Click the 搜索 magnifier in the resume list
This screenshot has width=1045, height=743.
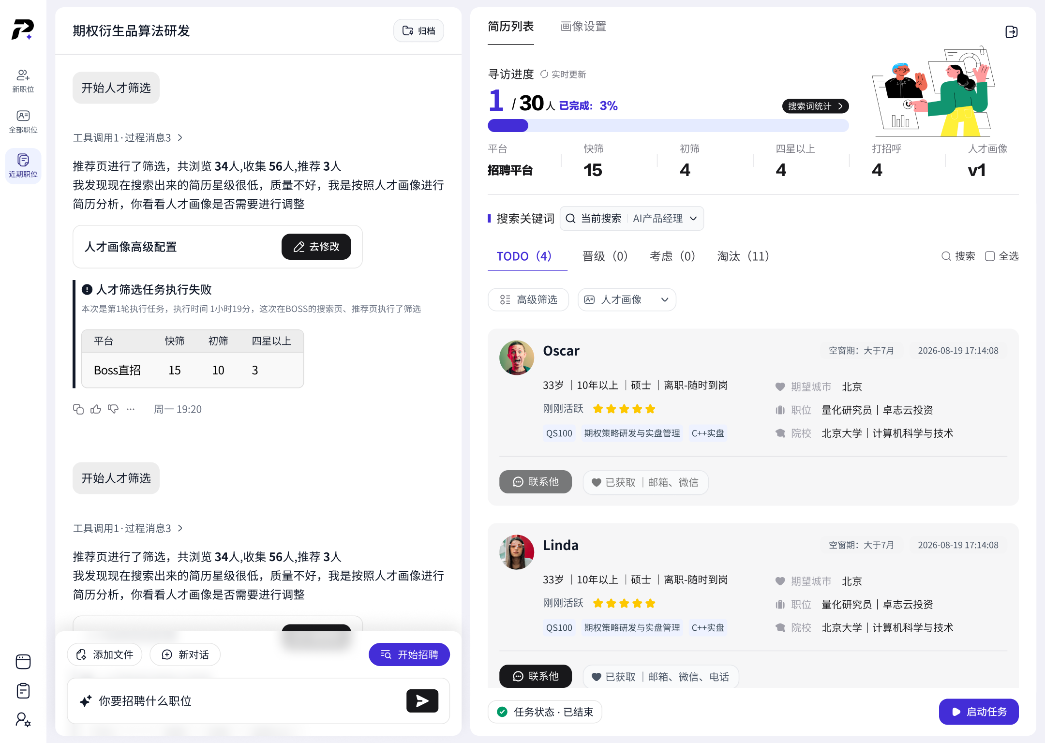(946, 256)
